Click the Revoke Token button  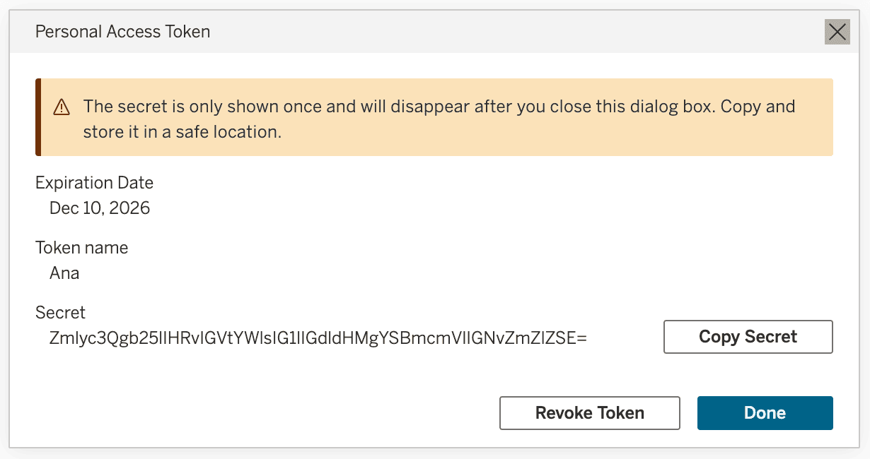click(x=589, y=413)
